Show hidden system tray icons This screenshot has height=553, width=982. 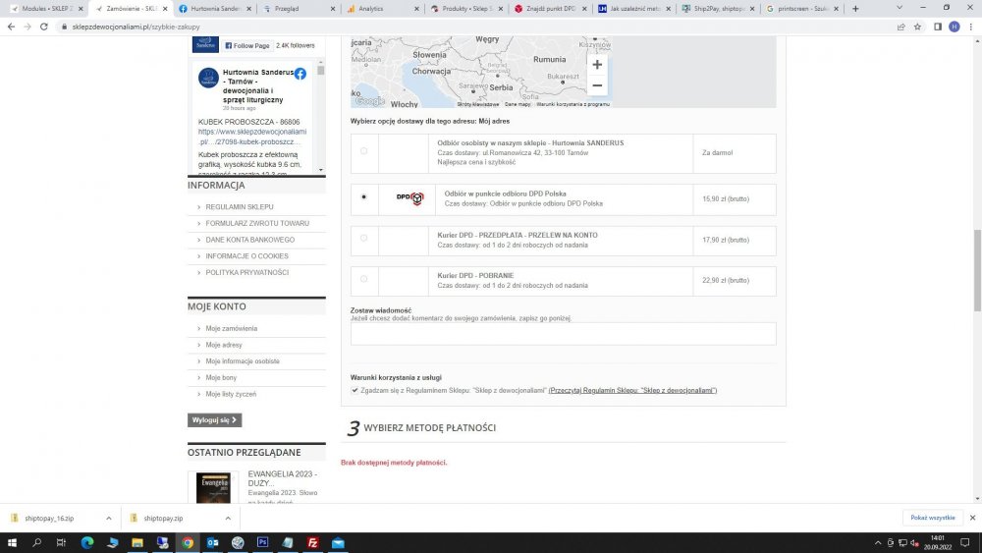pos(877,542)
